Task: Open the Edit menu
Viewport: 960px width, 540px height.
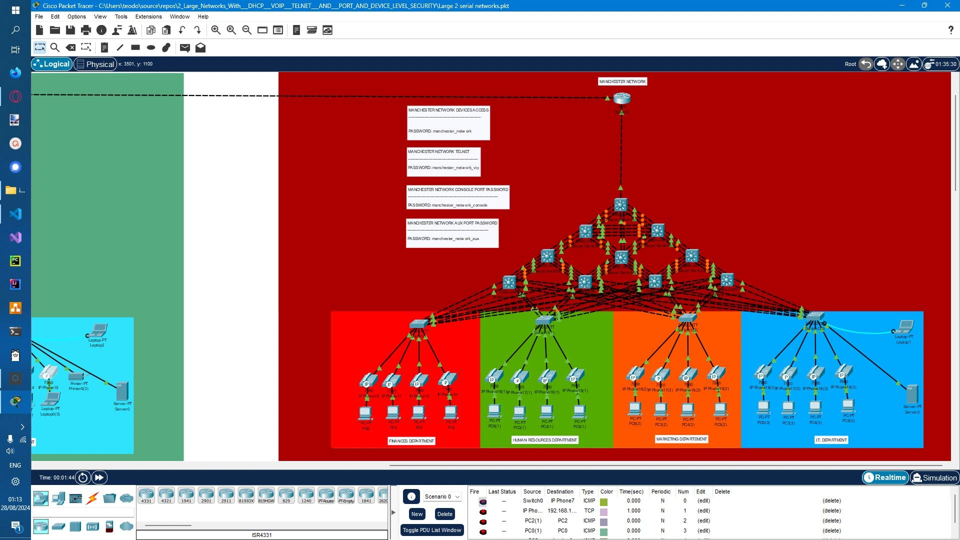Action: click(x=55, y=16)
